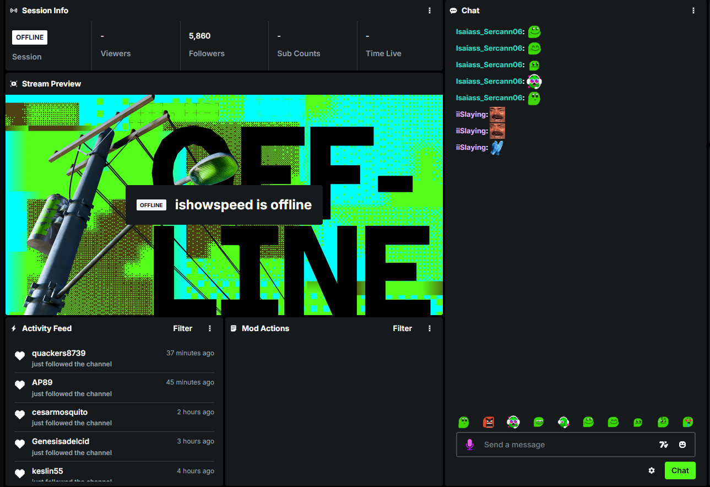This screenshot has height=487, width=710.
Task: Open the Session Info three-dot menu
Action: (430, 10)
